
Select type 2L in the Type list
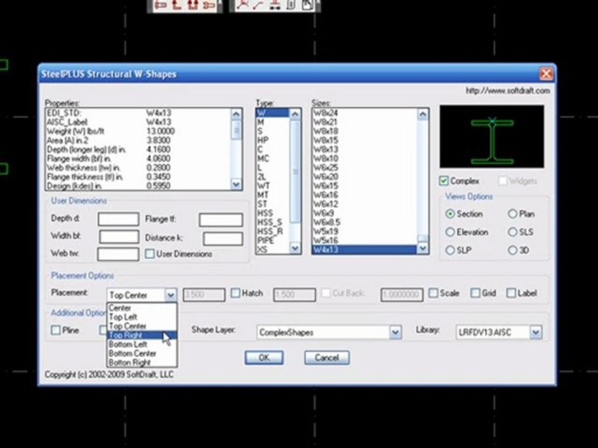coord(272,177)
